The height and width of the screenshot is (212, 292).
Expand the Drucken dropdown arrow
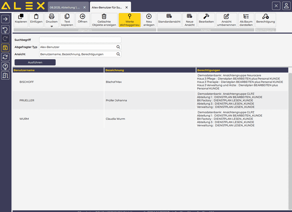tap(52, 26)
